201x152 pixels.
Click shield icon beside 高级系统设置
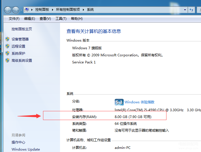7,60
